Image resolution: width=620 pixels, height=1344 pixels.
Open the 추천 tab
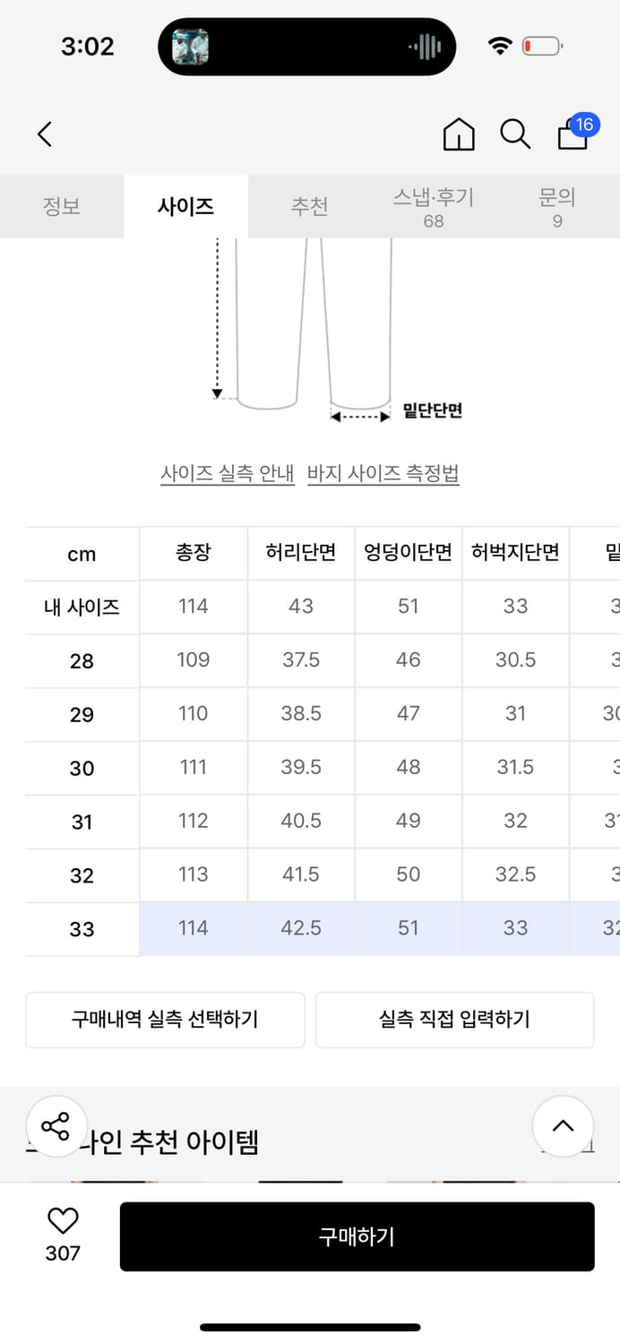point(309,206)
